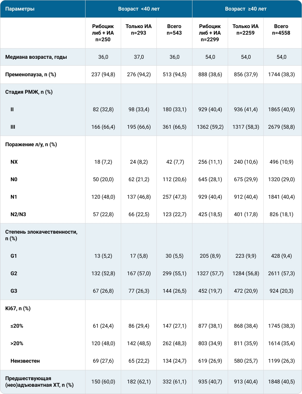Click the G3 row label
Image resolution: width=302 pixels, height=394 pixels.
click(x=14, y=291)
